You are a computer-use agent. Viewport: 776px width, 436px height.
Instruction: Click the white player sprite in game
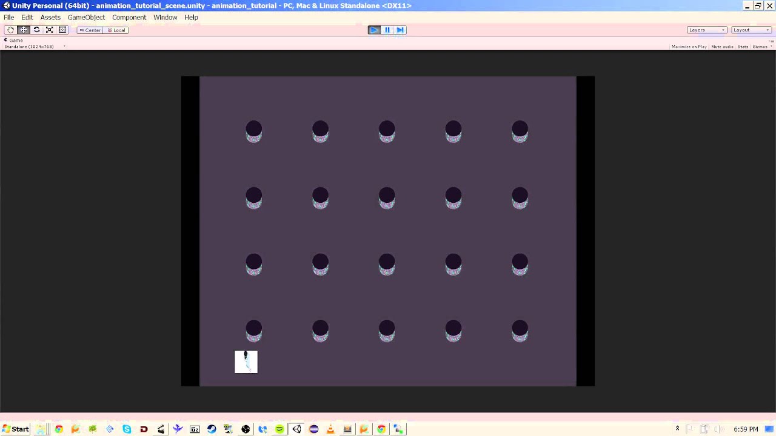tap(246, 362)
